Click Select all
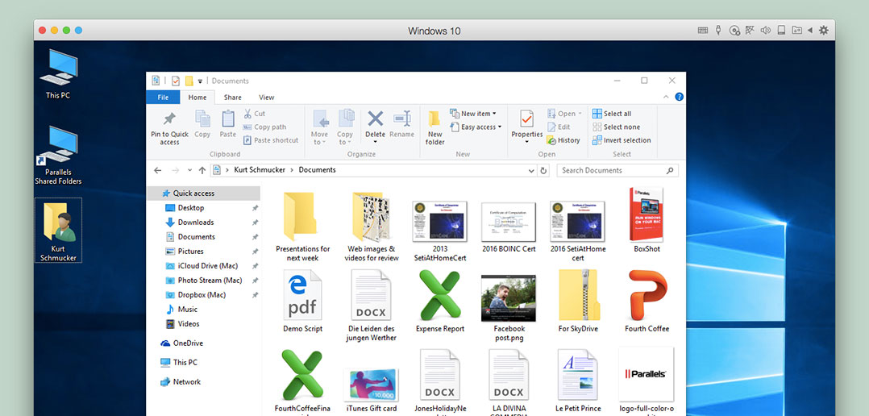 tap(612, 114)
